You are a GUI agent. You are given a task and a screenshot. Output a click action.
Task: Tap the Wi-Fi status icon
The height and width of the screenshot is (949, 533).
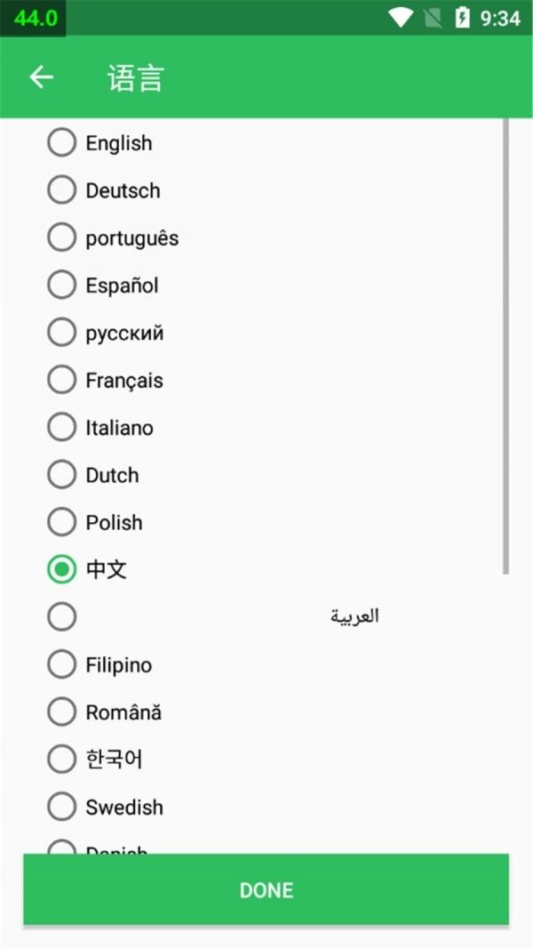point(402,17)
